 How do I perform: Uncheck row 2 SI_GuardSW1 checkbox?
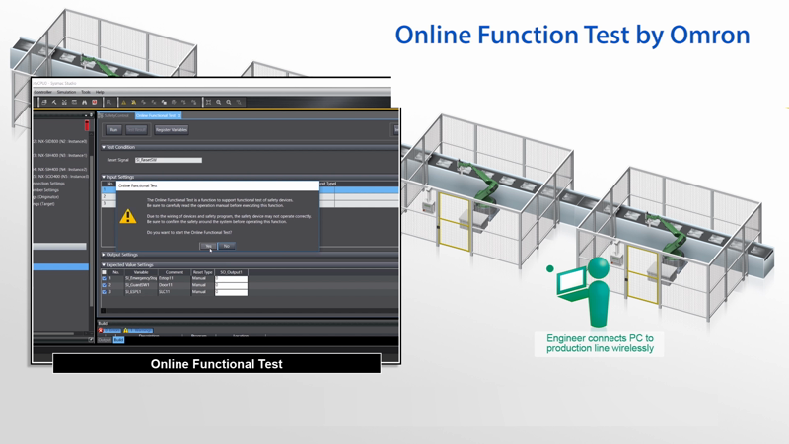point(105,285)
